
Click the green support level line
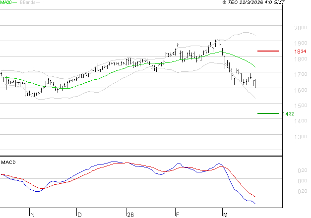(268, 113)
